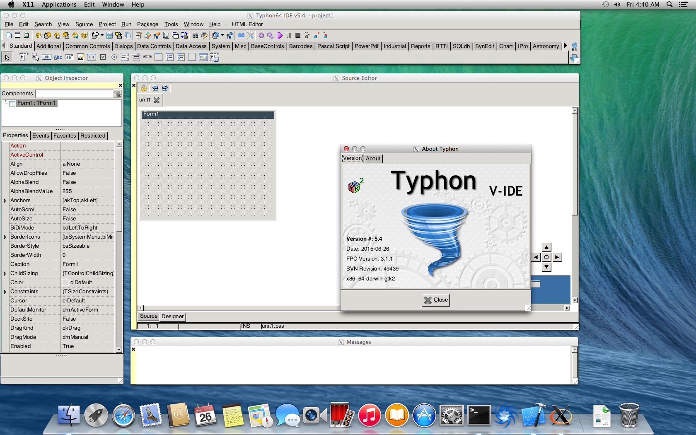Pick the TButton 'Ok' component icon
Screen dimensions: 696x435
tap(46, 57)
